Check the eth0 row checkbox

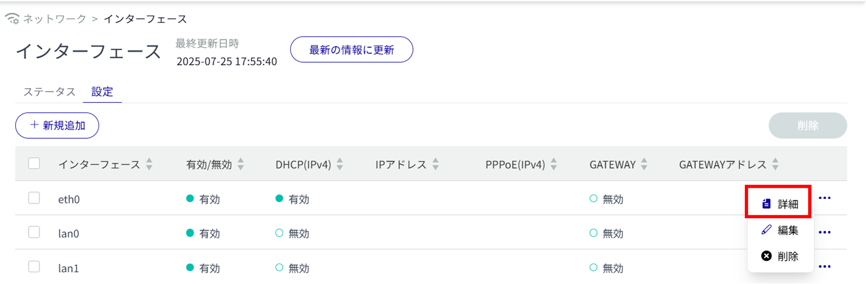(34, 198)
